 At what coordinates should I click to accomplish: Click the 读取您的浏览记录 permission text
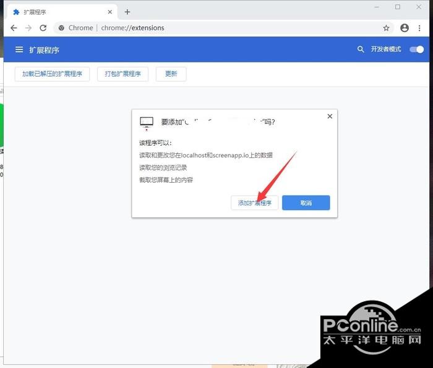coord(163,167)
